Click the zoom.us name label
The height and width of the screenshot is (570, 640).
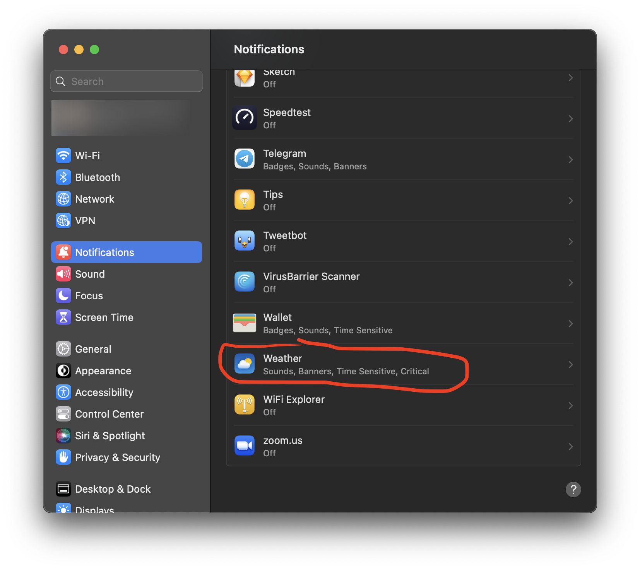(282, 440)
